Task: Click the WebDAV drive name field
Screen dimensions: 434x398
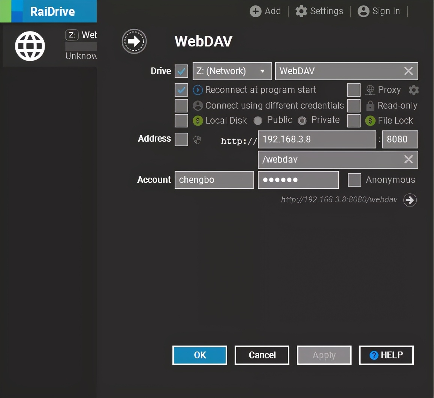Action: point(347,71)
